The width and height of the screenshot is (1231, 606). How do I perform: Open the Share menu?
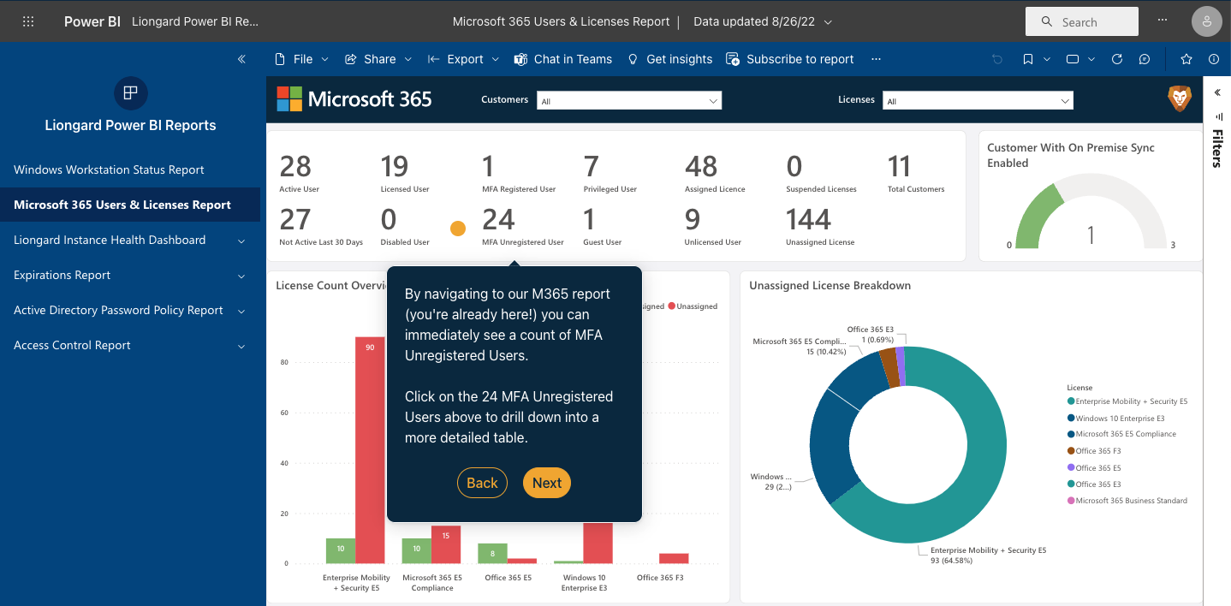(378, 59)
